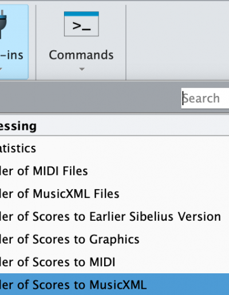Place cursor on Search placeholder text

[x=201, y=98]
